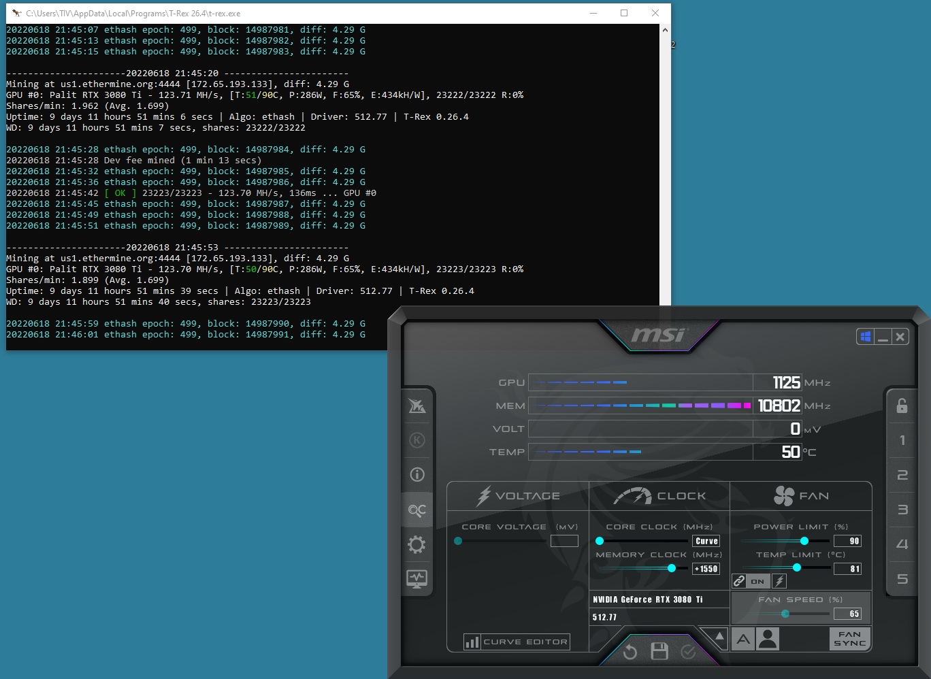Click the MEM clock readout '10802'

click(779, 405)
